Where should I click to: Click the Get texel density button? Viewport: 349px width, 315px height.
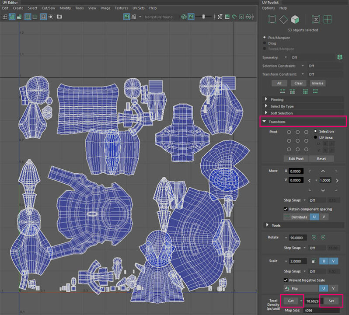(291, 301)
